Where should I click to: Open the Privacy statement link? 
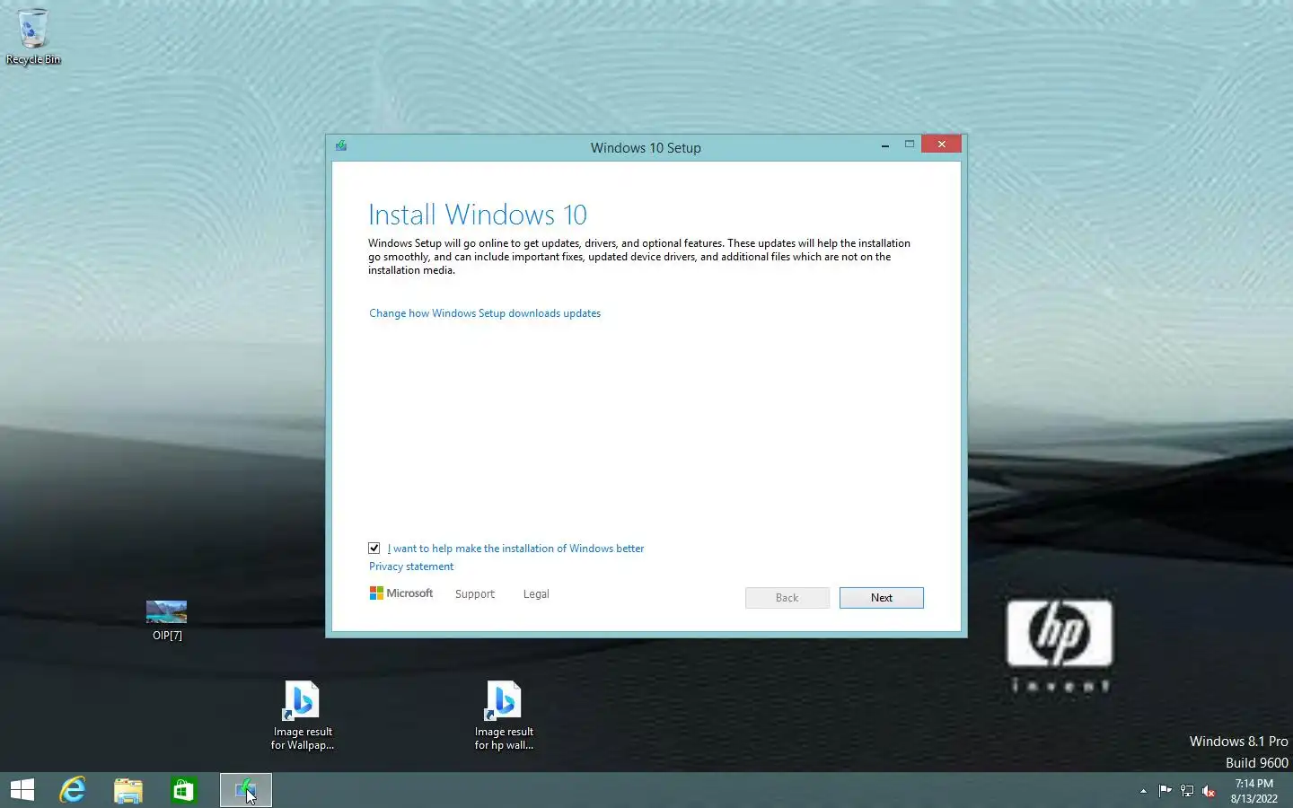pos(411,566)
